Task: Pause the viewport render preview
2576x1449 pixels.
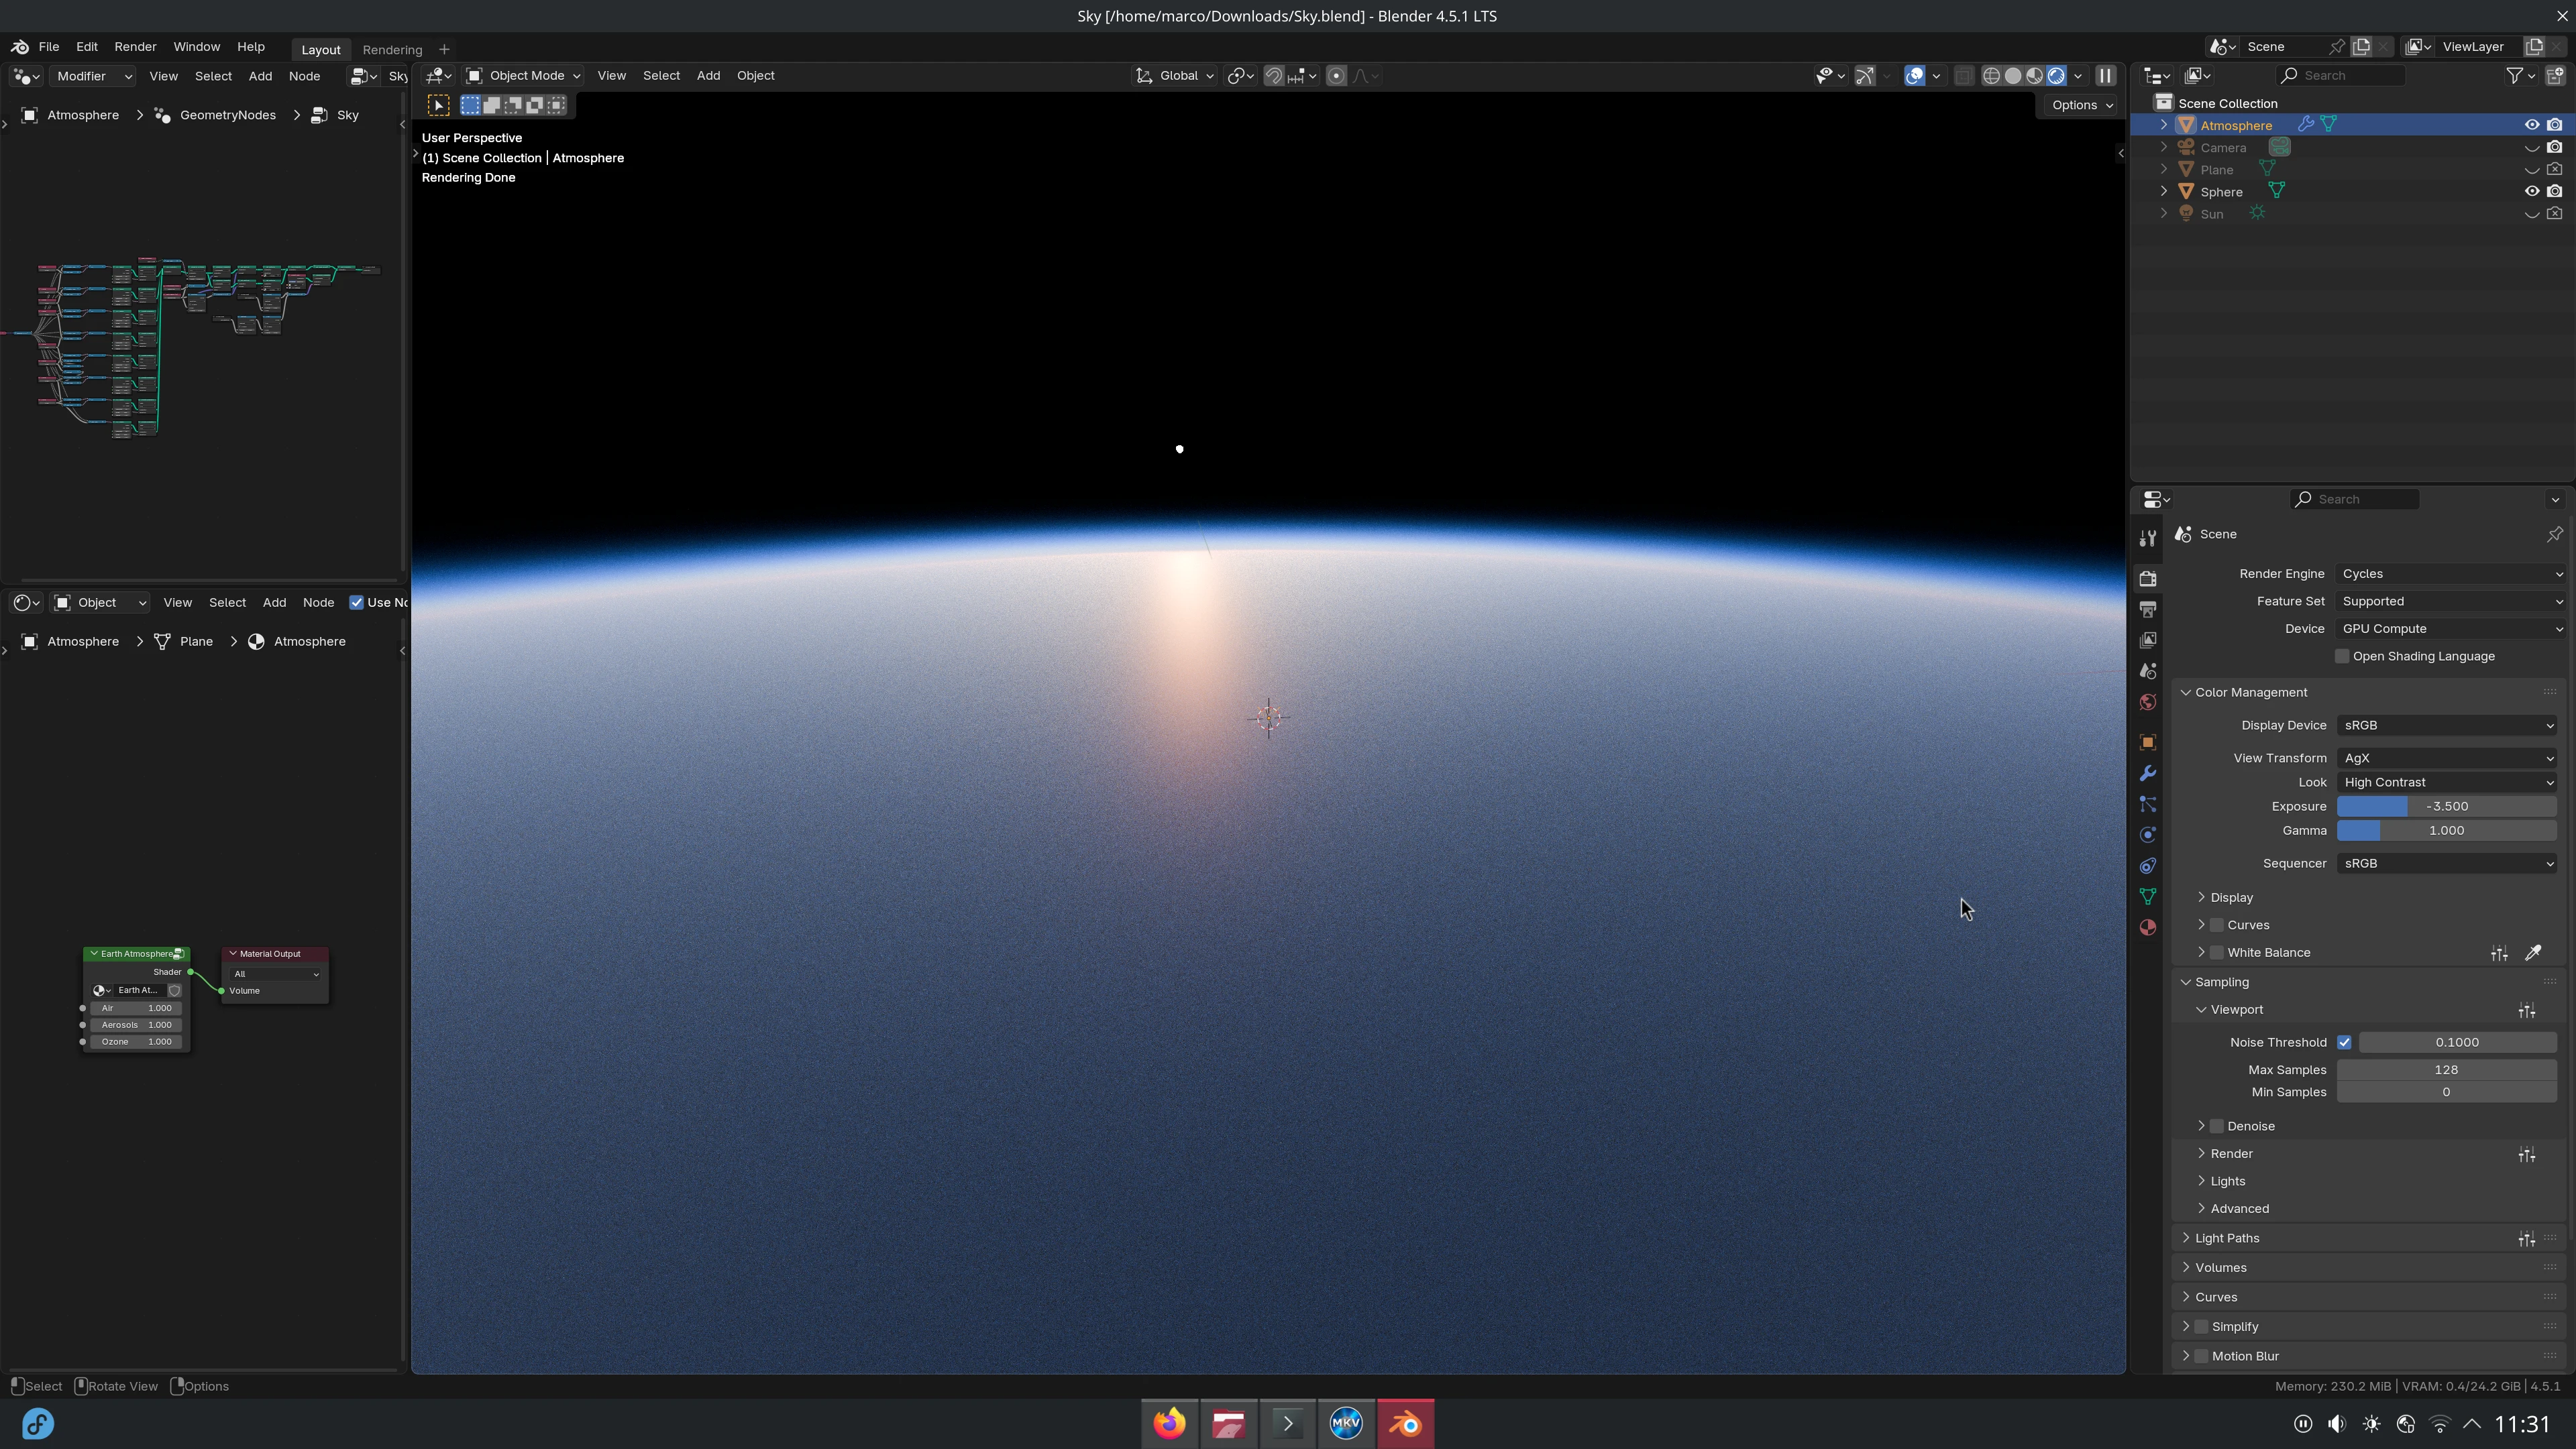Action: (x=2105, y=76)
